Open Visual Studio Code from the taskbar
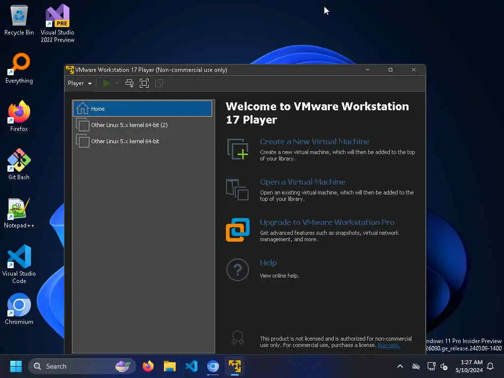 [191, 366]
